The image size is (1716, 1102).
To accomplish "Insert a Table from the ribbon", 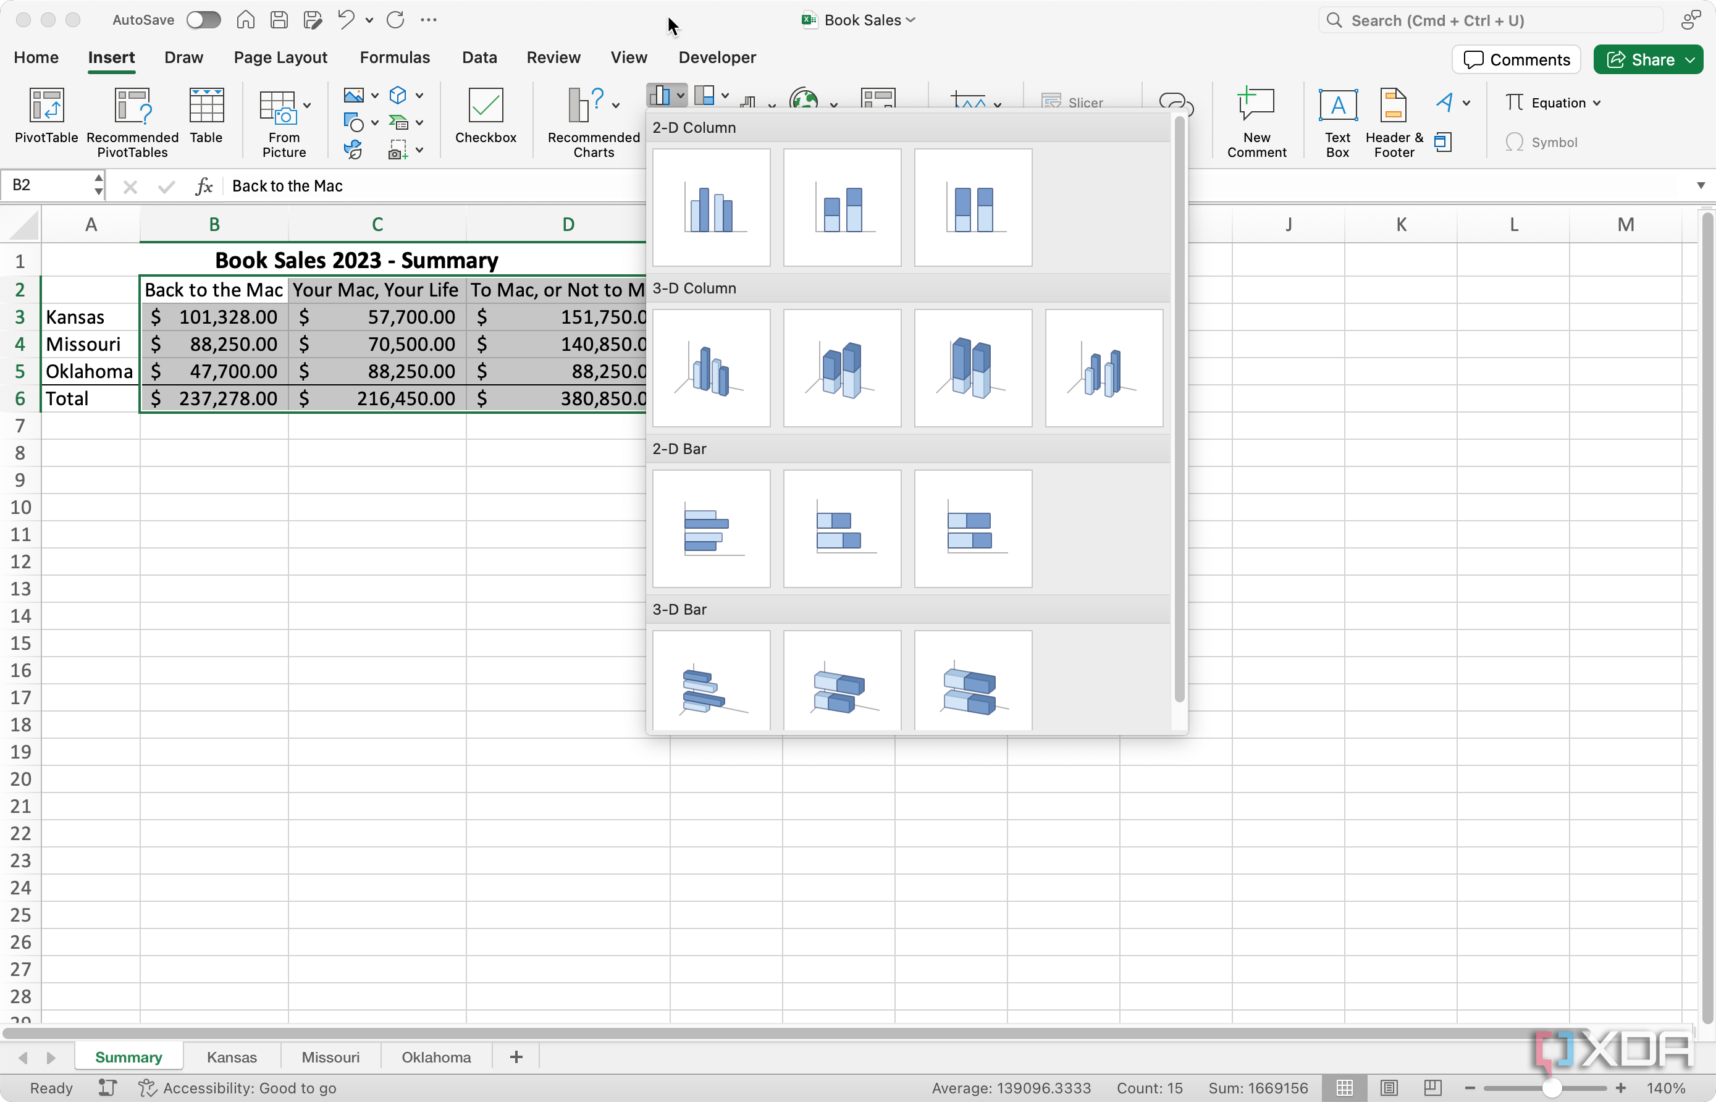I will (x=206, y=116).
